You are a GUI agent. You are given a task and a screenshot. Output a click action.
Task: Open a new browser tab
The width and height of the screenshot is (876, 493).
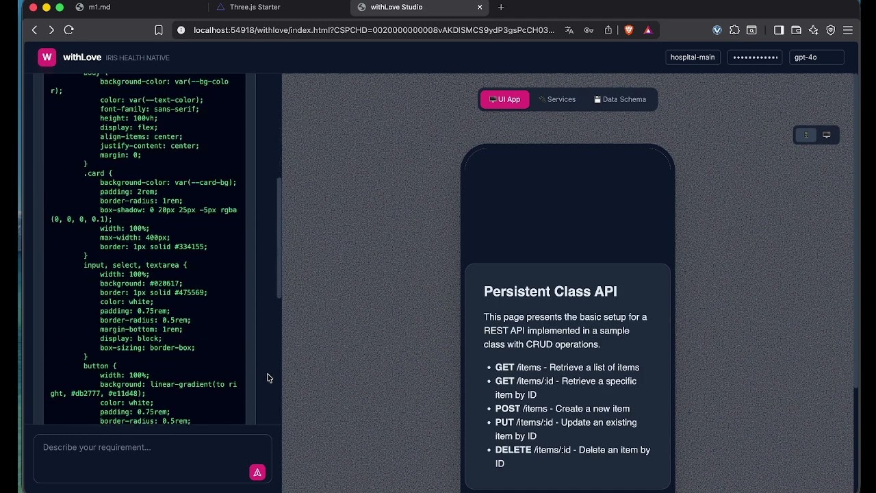pos(501,7)
